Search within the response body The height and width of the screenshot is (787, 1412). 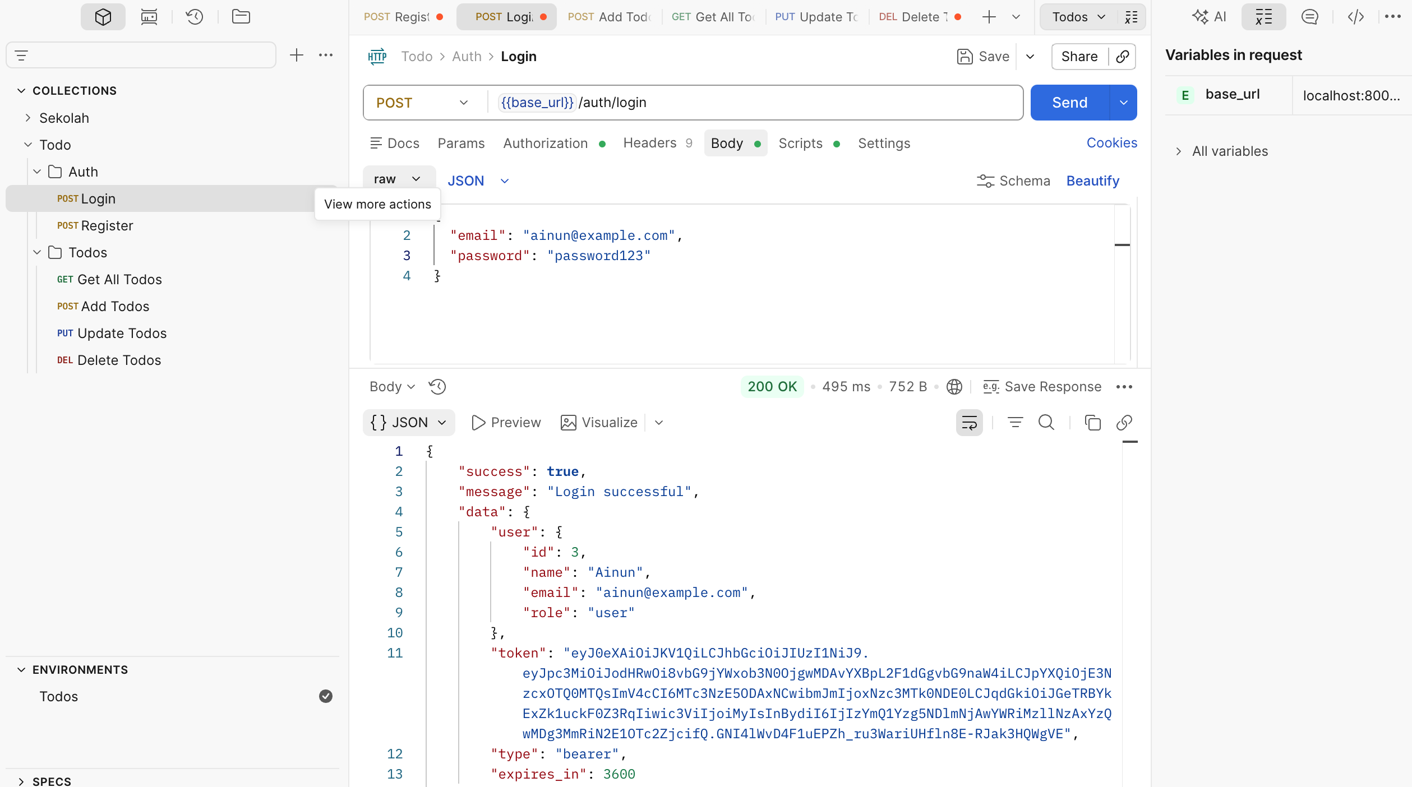coord(1046,423)
